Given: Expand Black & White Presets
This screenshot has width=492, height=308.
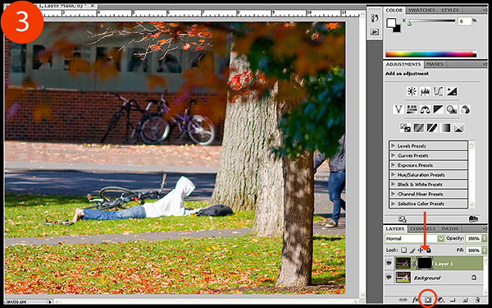Looking at the screenshot, I should click(393, 184).
